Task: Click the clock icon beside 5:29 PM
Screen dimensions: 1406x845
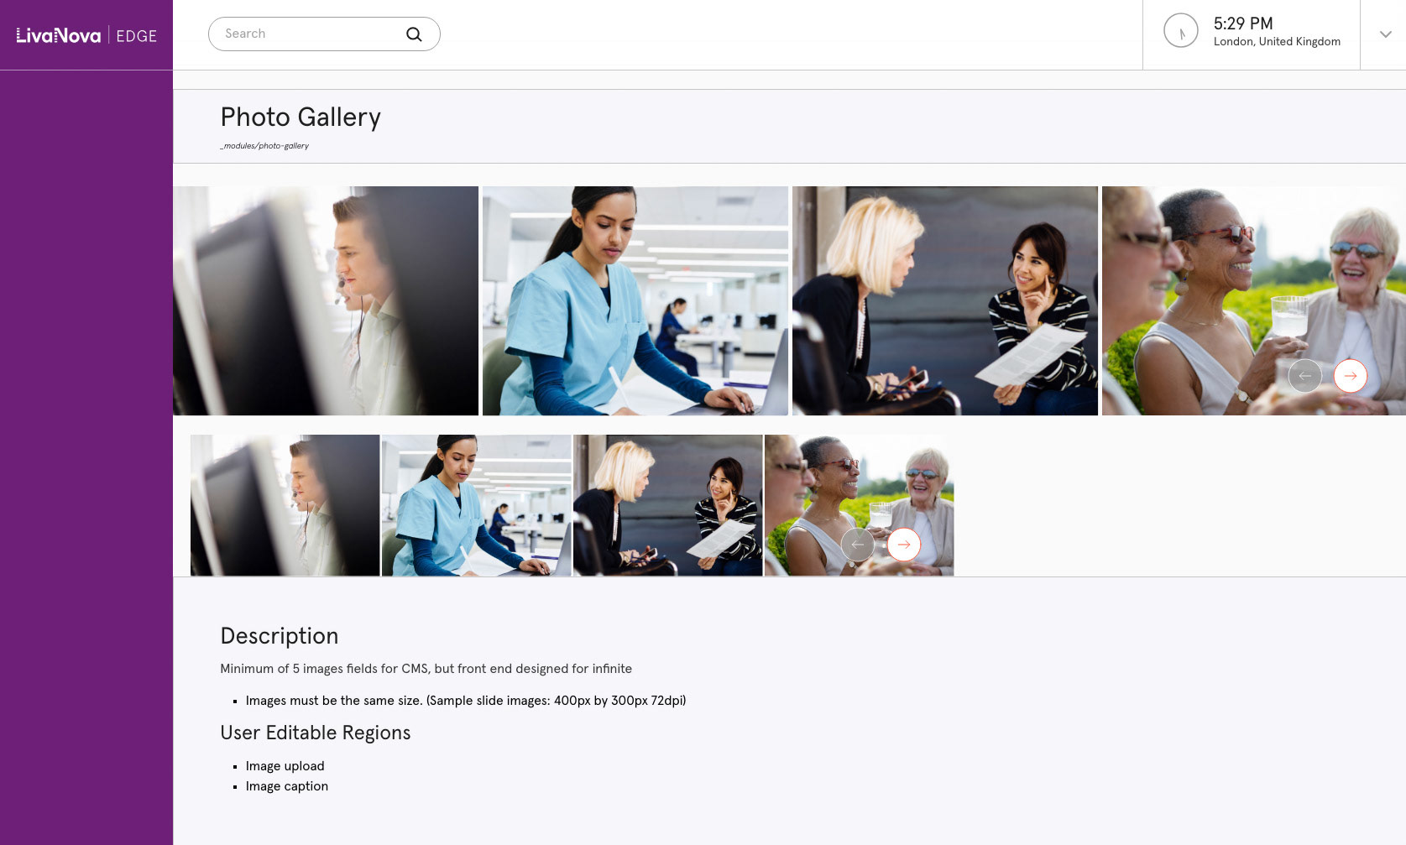Action: click(x=1180, y=31)
